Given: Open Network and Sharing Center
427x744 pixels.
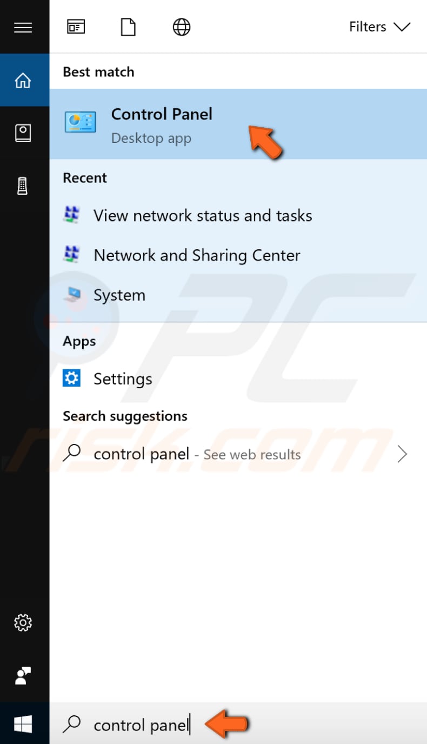Looking at the screenshot, I should [197, 255].
